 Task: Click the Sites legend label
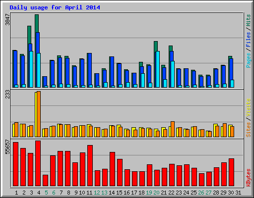[x=249, y=130]
